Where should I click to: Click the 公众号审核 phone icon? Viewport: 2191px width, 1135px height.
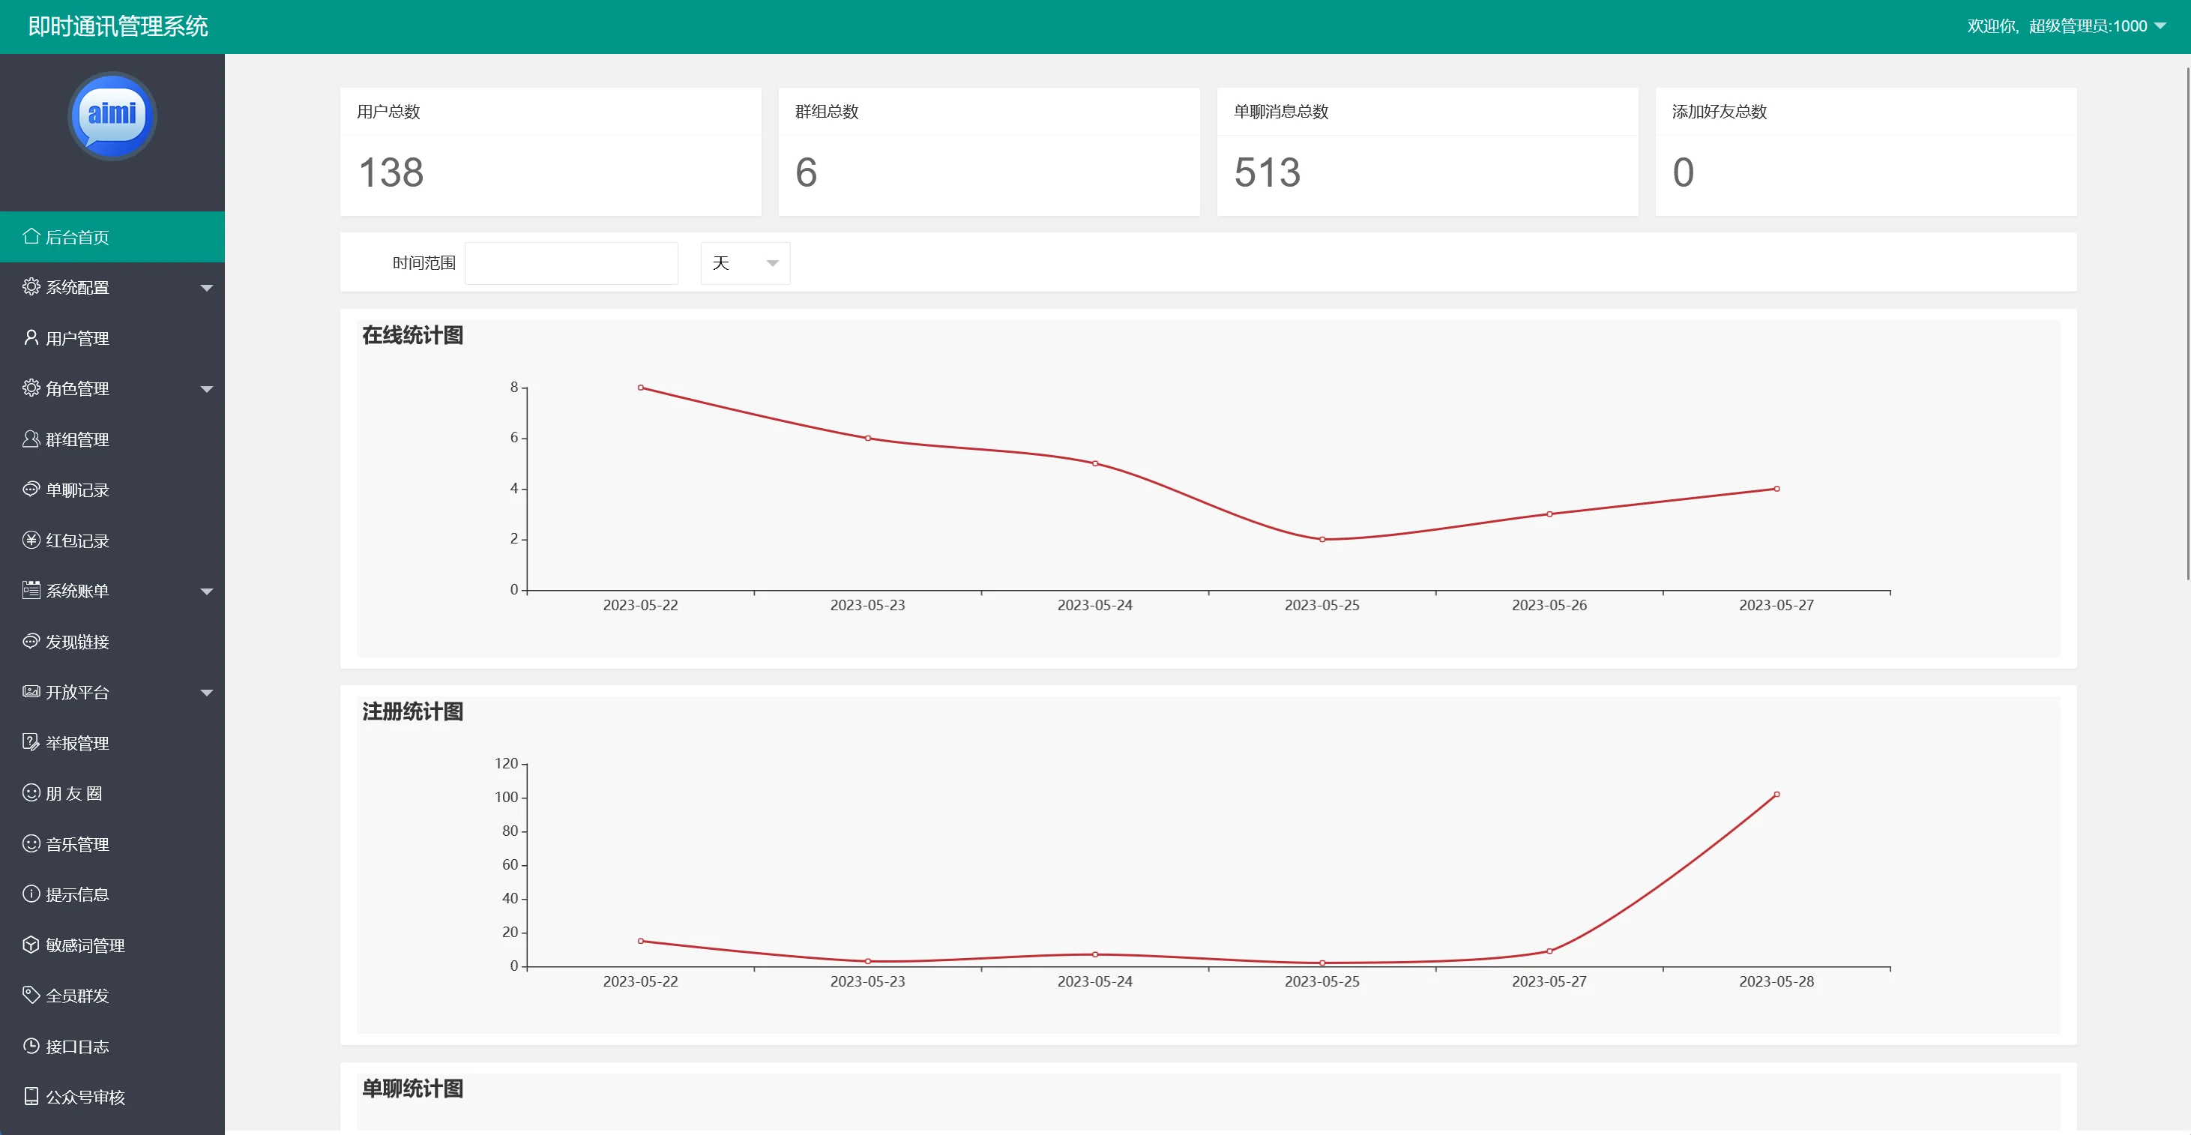[31, 1096]
